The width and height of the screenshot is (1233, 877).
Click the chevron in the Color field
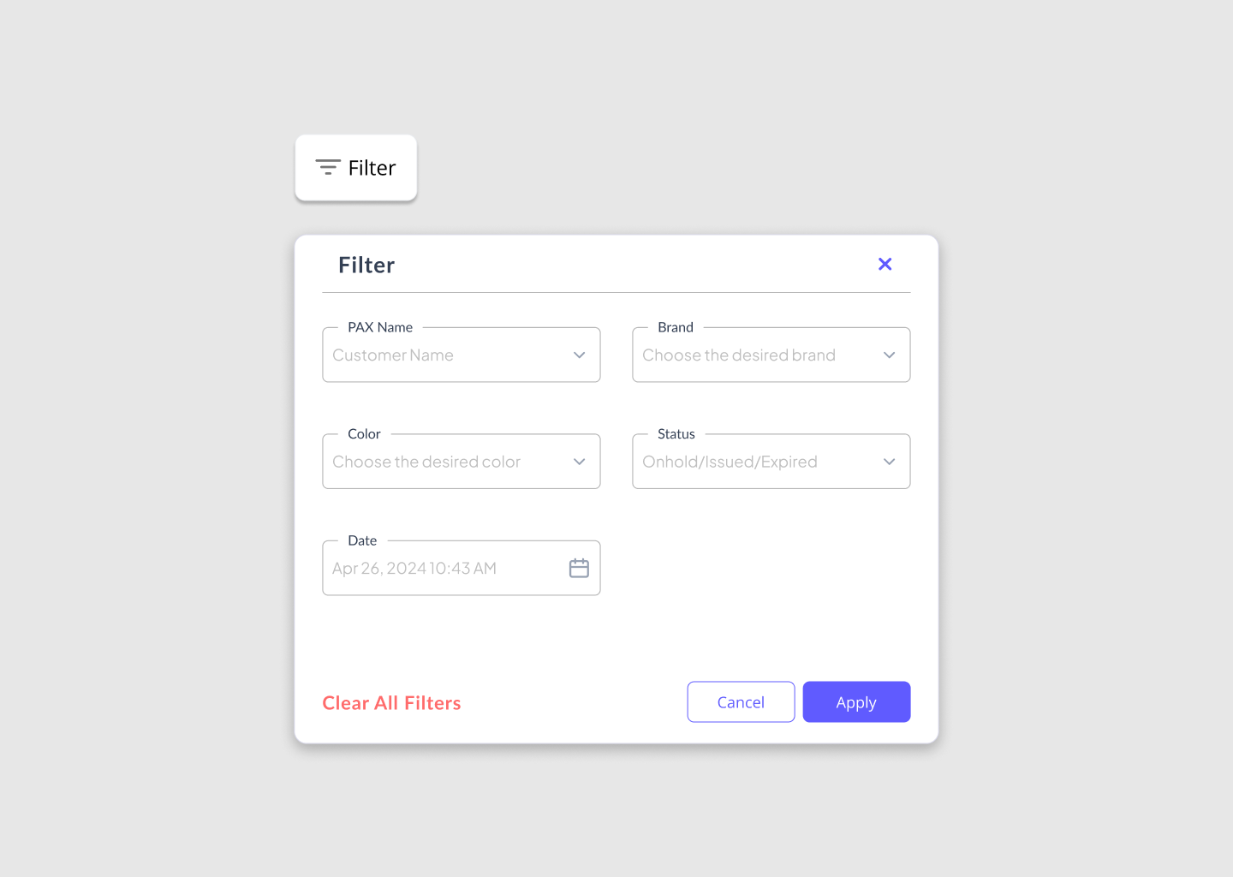coord(579,461)
